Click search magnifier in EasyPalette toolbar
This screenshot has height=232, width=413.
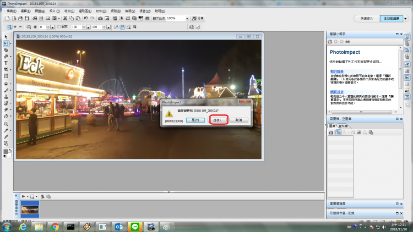365,132
